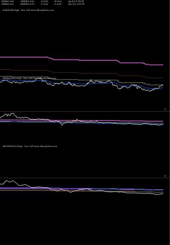Image resolution: width=170 pixels, height=245 pixels.
Task: Click the Day Vol value
Action: coord(76,4)
